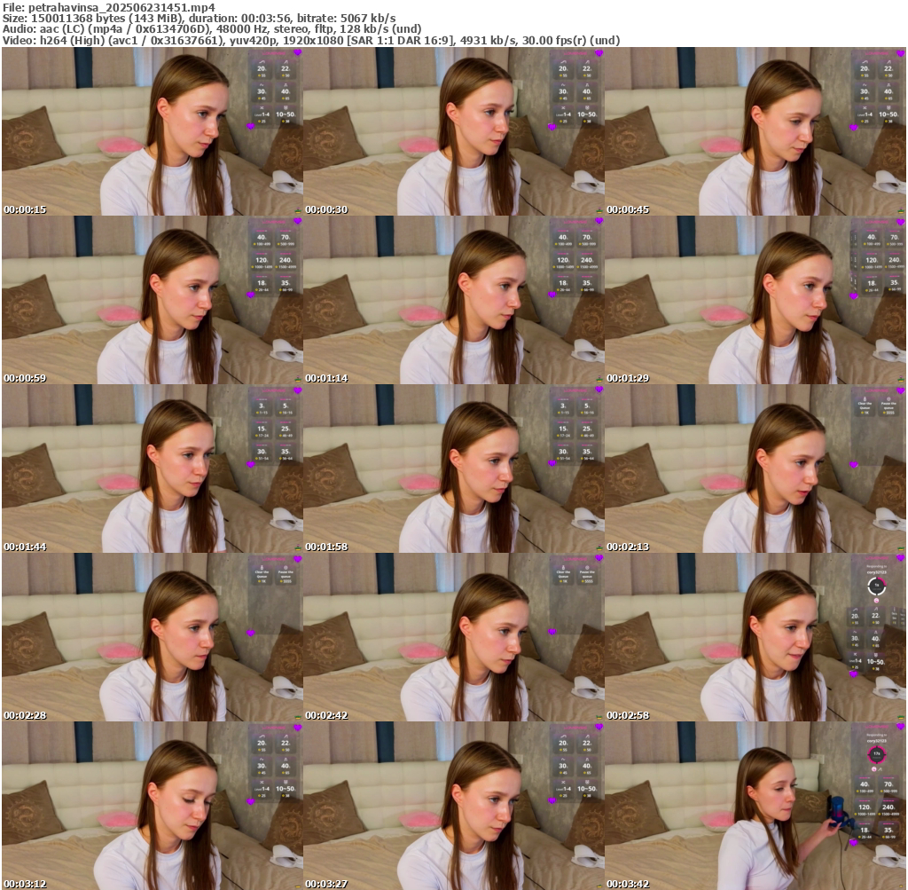This screenshot has width=908, height=890.
Task: Click the circular timer icon in 00:02:58 frame
Action: coord(876,585)
